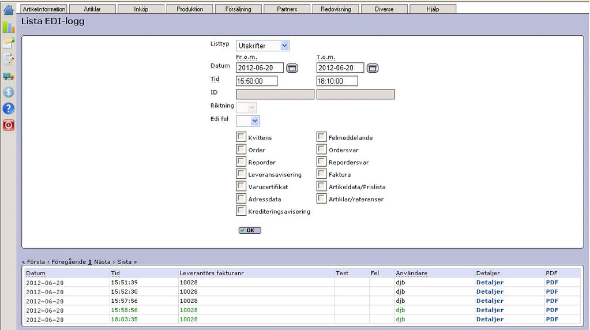Check the Order checkbox
This screenshot has width=590, height=330.
point(241,149)
